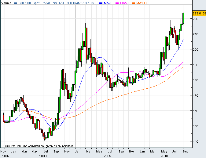Click the 200 price axis label
This screenshot has height=158, width=206.
(195, 49)
